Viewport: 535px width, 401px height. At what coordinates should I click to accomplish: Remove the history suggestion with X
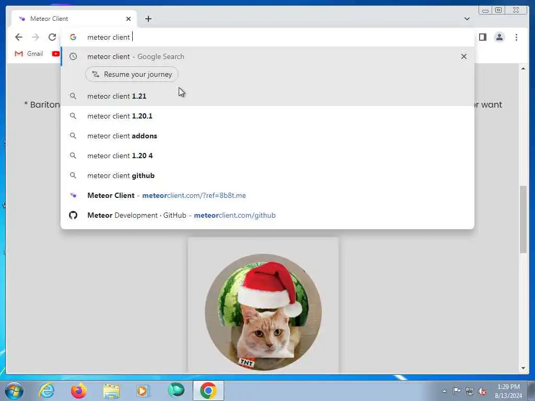click(464, 56)
